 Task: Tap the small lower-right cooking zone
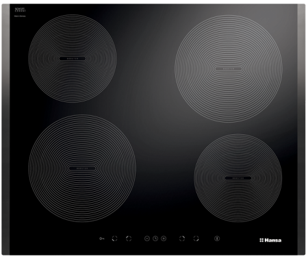point(238,178)
